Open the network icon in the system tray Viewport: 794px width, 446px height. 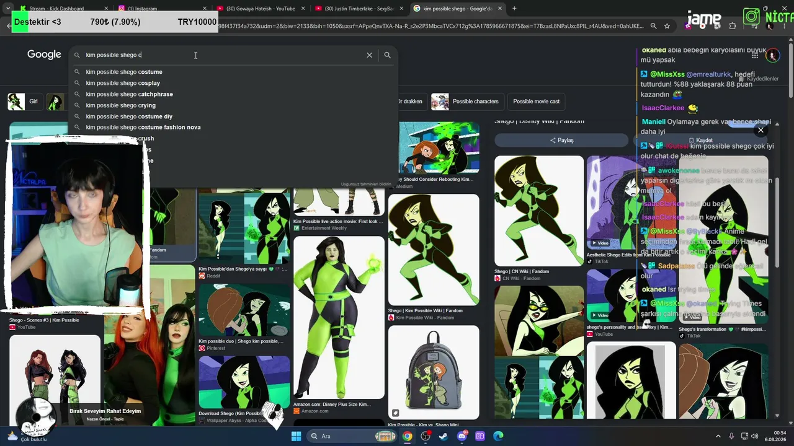point(744,436)
